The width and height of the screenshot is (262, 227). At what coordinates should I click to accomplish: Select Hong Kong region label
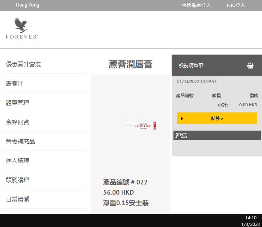pos(27,5)
